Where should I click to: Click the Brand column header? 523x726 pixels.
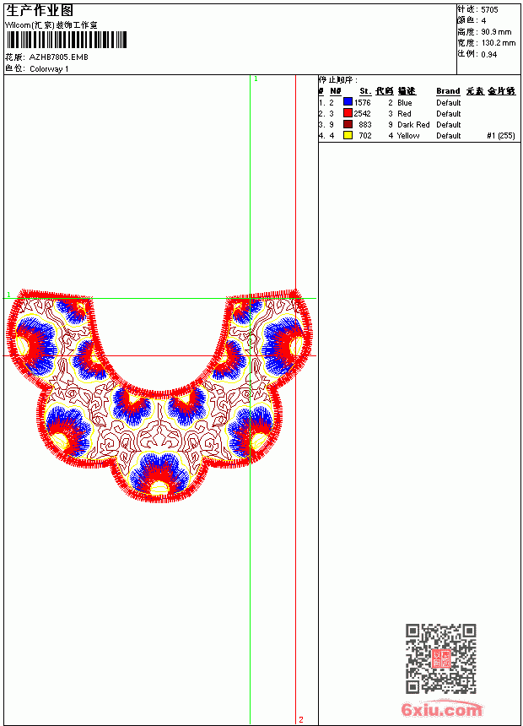pyautogui.click(x=448, y=91)
